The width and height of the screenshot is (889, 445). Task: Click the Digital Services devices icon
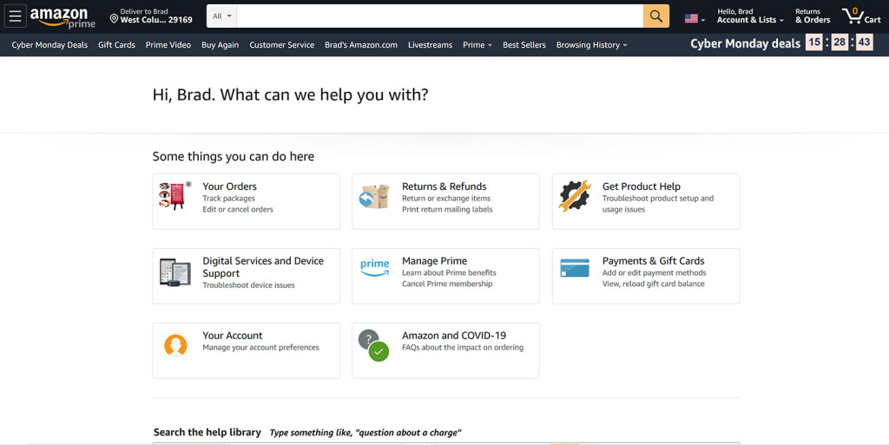point(175,272)
